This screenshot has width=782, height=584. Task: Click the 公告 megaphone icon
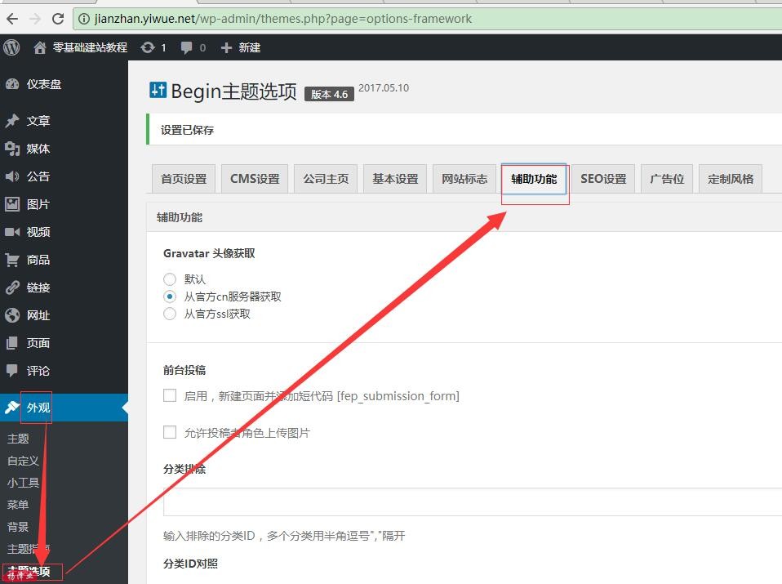[12, 176]
